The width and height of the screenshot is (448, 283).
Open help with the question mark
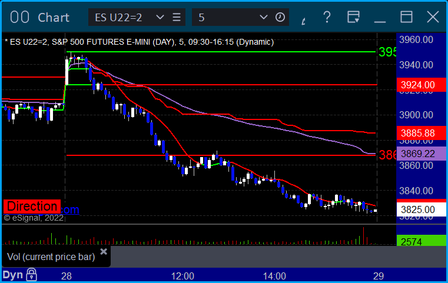point(327,17)
